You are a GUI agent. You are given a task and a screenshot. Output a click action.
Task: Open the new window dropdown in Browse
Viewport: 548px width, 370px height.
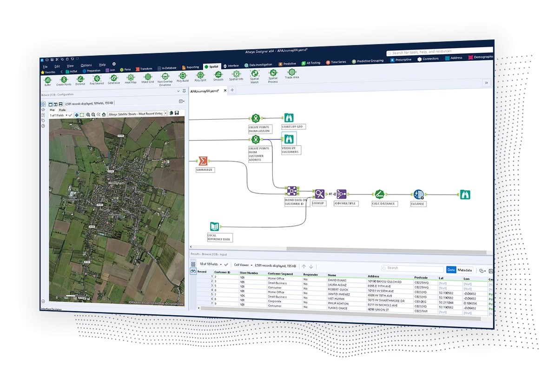click(181, 101)
